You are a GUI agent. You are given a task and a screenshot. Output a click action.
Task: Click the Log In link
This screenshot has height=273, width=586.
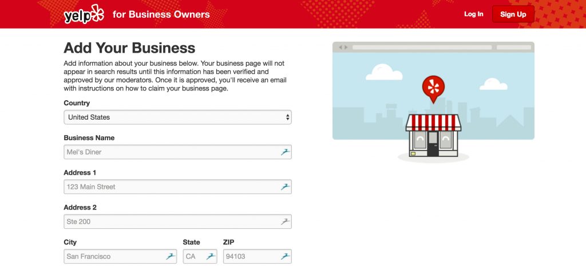473,14
